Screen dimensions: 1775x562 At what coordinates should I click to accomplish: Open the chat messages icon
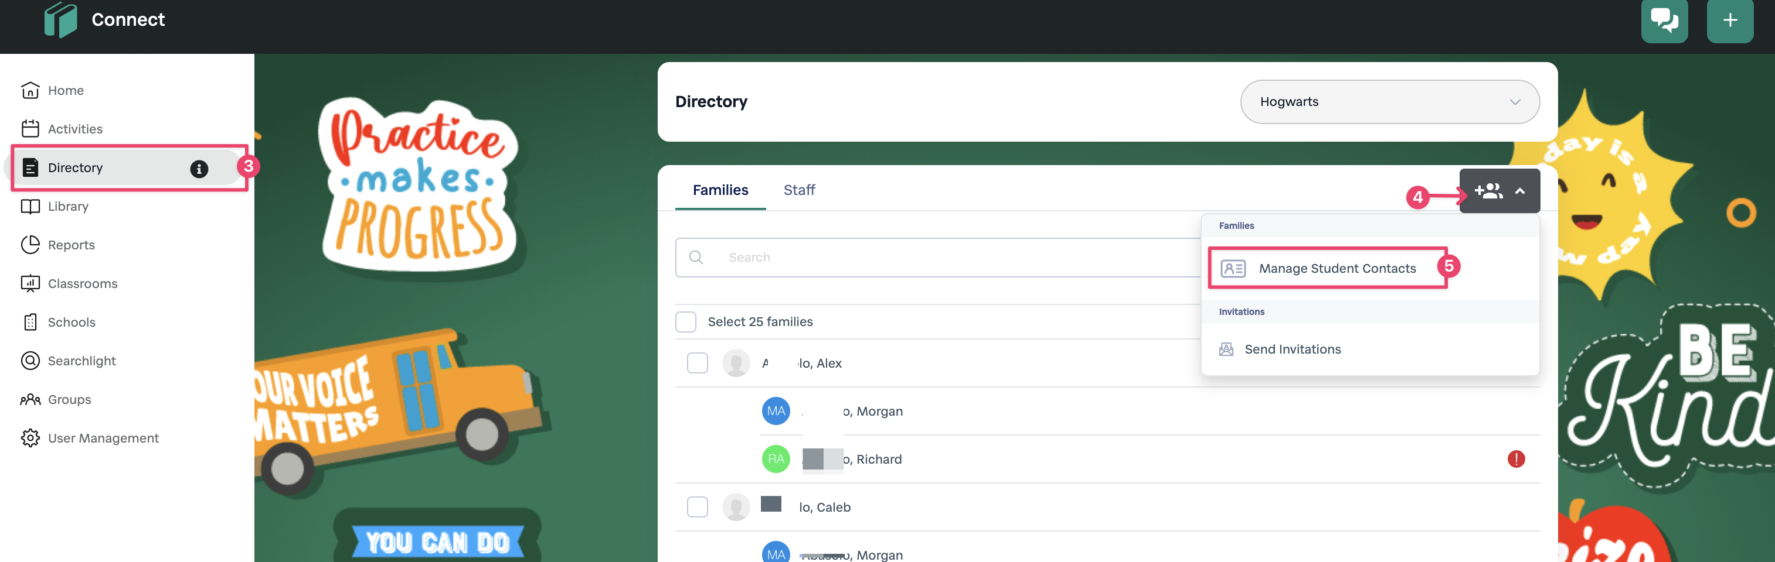[x=1664, y=20]
